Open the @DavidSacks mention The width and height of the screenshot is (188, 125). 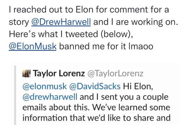(x=95, y=86)
